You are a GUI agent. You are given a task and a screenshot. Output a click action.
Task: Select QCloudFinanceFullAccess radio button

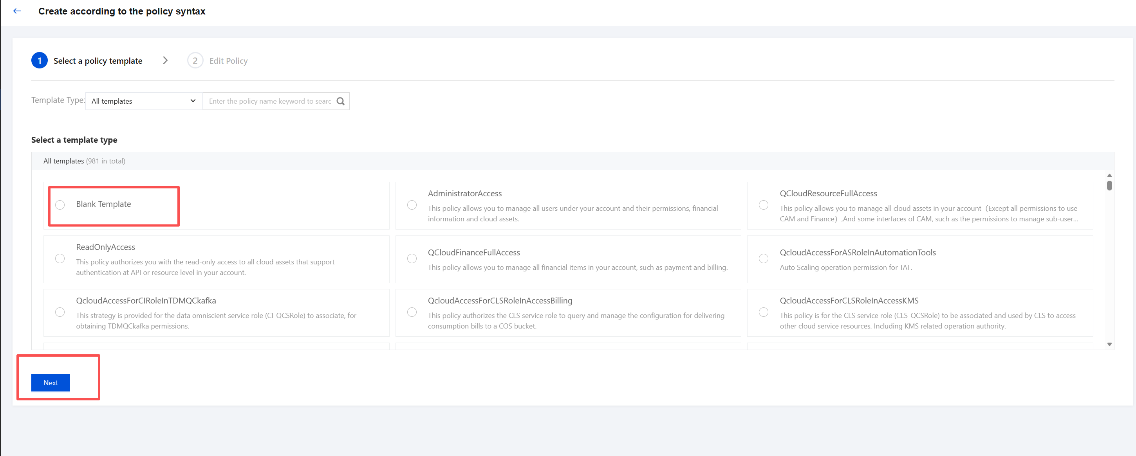coord(412,259)
